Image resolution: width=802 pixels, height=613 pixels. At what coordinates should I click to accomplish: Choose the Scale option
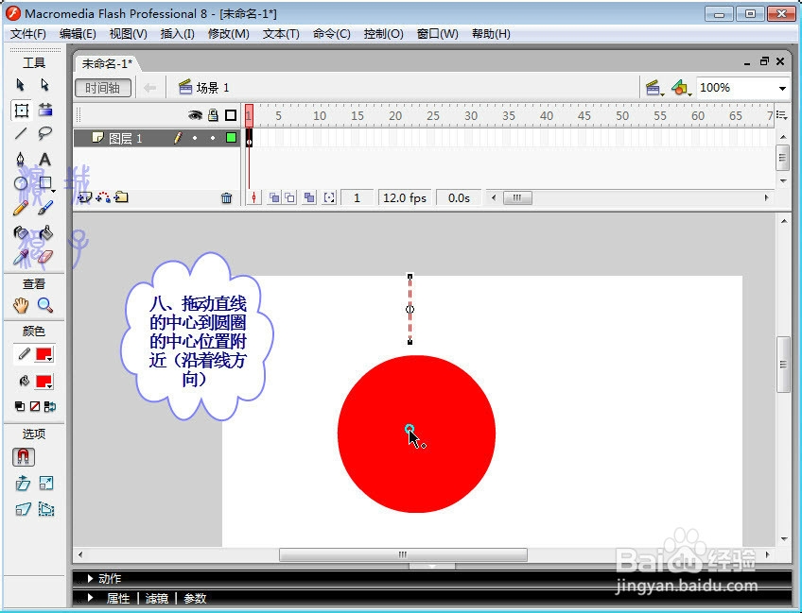point(46,484)
